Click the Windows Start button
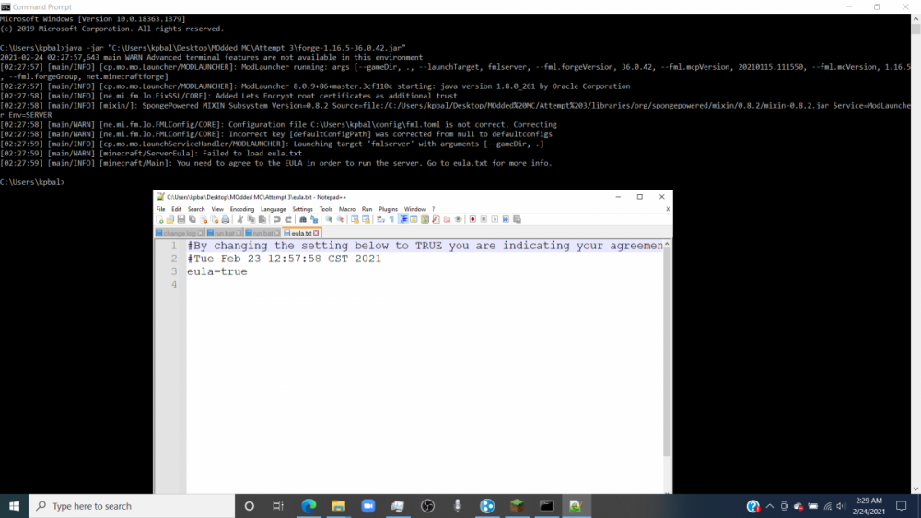The width and height of the screenshot is (921, 518). (15, 506)
